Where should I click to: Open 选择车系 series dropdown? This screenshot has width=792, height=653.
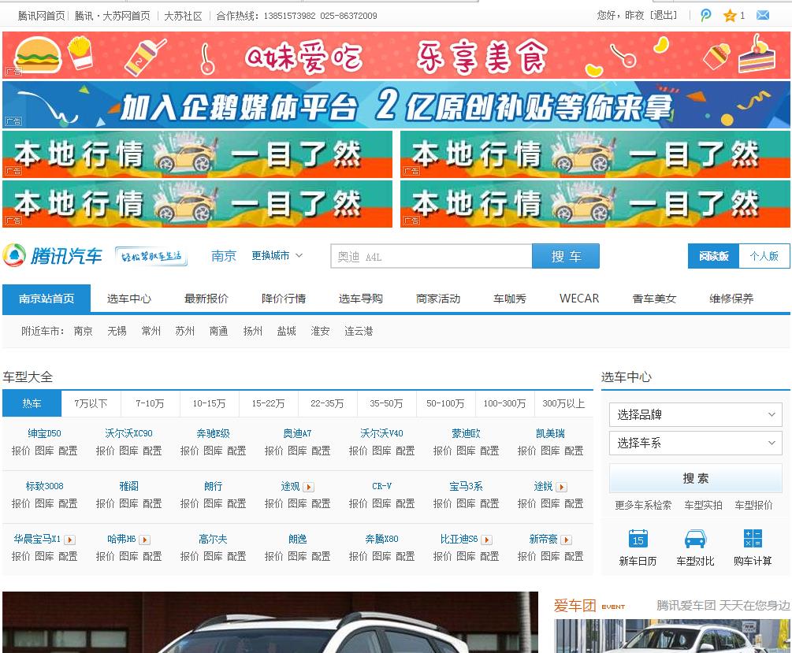click(696, 443)
